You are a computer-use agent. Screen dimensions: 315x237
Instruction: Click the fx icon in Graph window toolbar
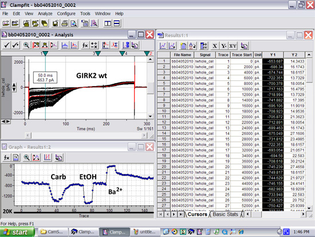coord(7,157)
